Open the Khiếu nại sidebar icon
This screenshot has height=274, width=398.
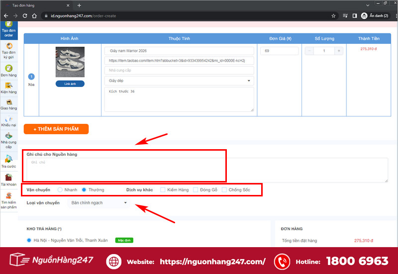point(9,119)
